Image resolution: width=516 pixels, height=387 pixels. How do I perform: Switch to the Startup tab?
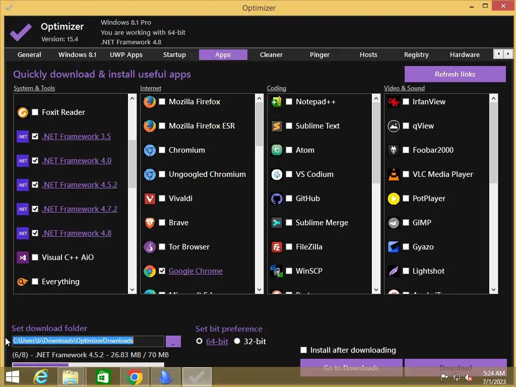click(x=174, y=54)
